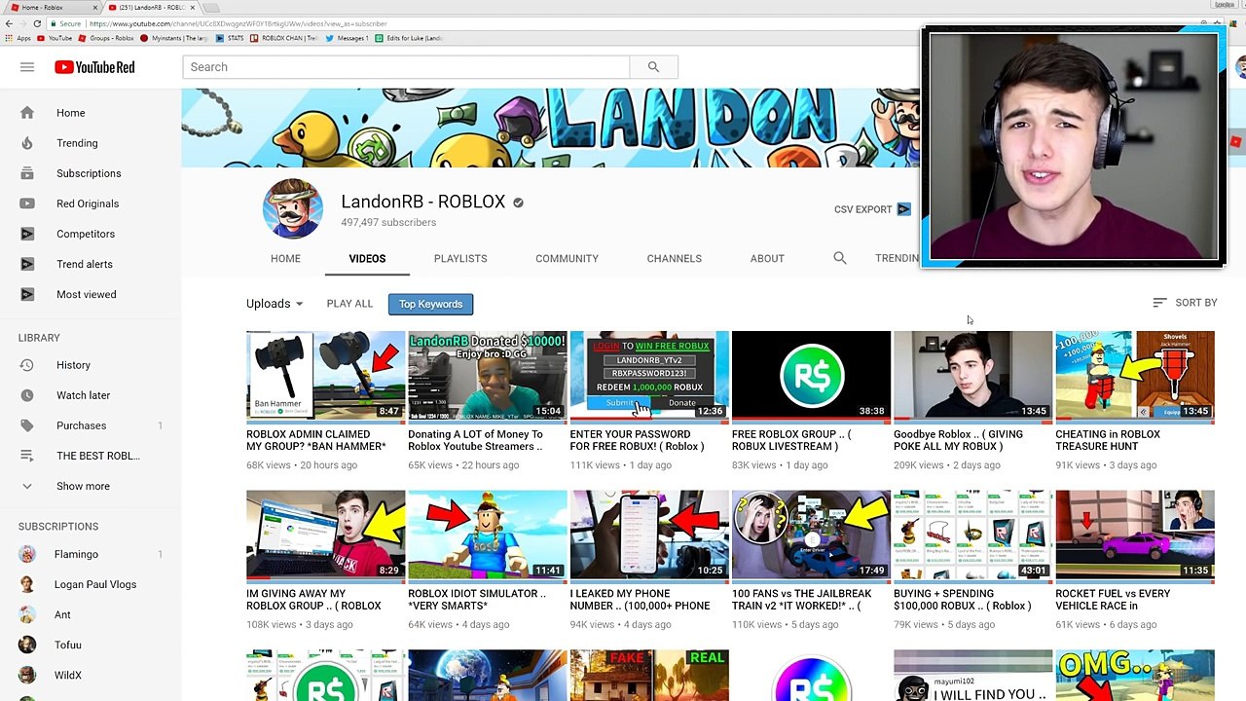
Task: Click the LandonRB channel avatar
Action: pyautogui.click(x=292, y=209)
